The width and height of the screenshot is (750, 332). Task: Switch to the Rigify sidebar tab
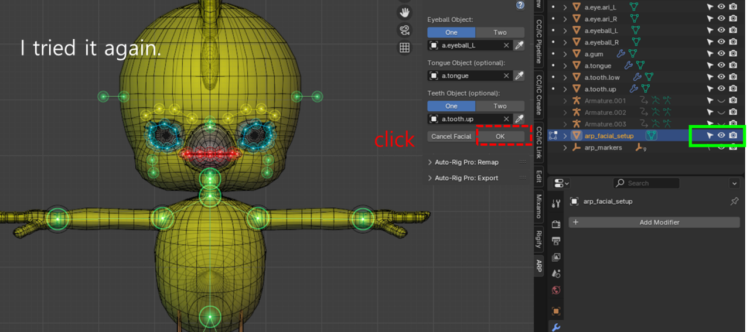[539, 238]
